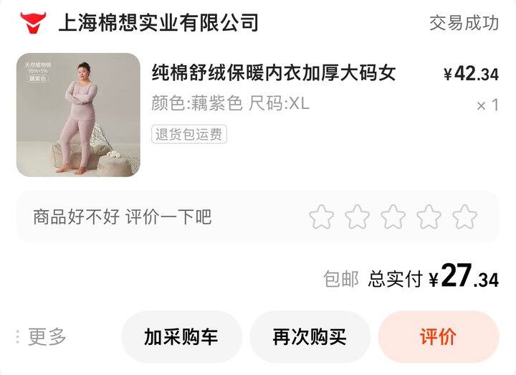Tap the color and size text 藕紫色 XL
516x375 pixels.
click(x=230, y=103)
